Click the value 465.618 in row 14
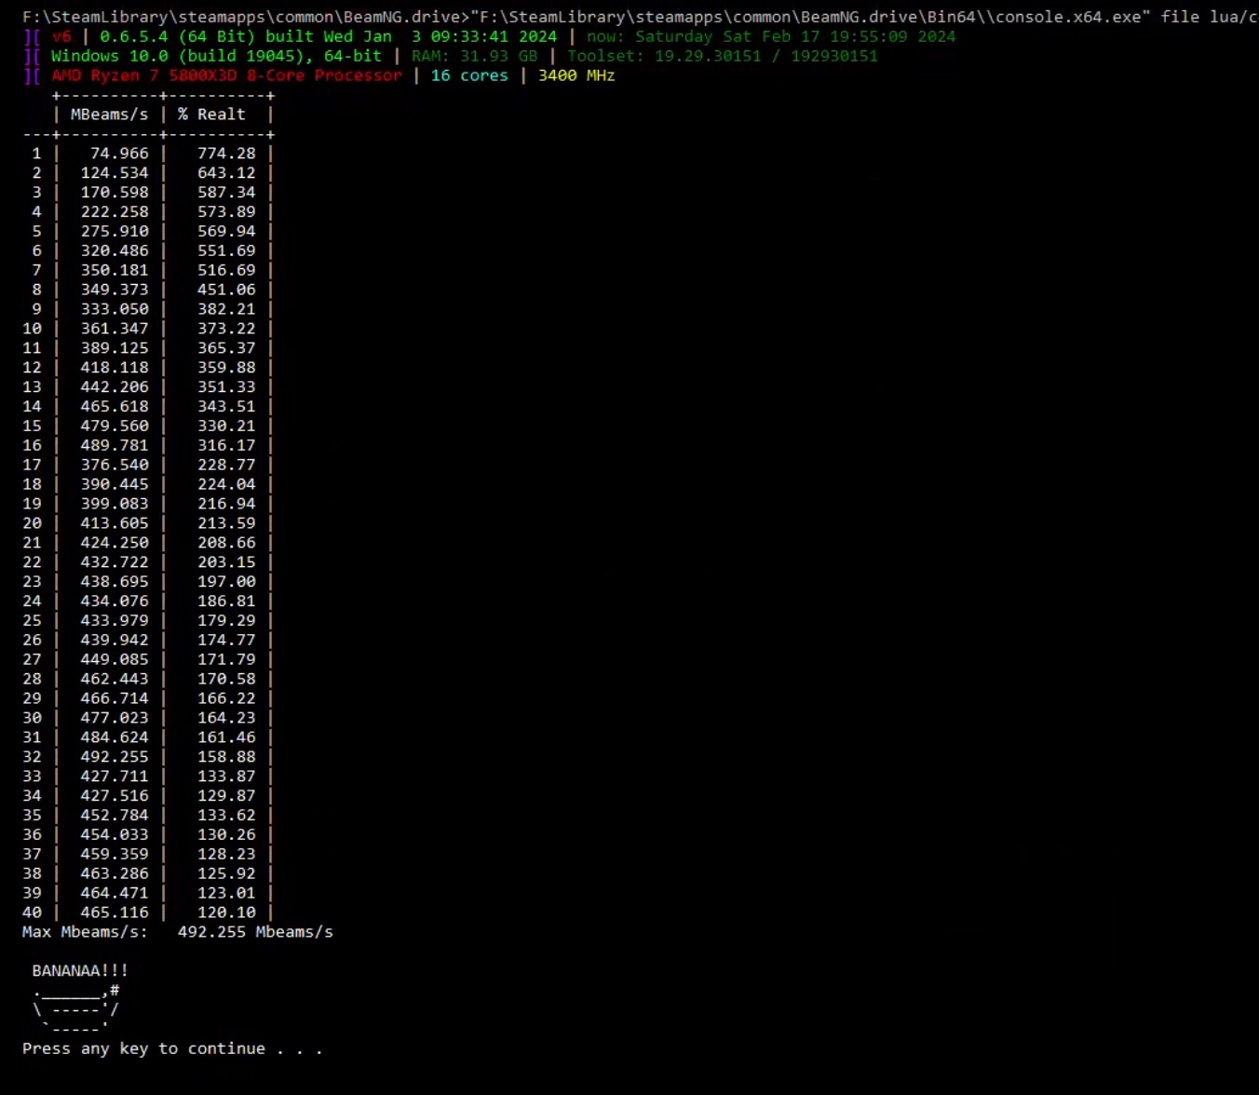This screenshot has width=1259, height=1095. tap(115, 407)
